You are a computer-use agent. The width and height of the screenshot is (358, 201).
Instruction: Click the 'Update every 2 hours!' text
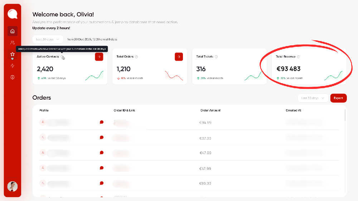pyautogui.click(x=51, y=28)
